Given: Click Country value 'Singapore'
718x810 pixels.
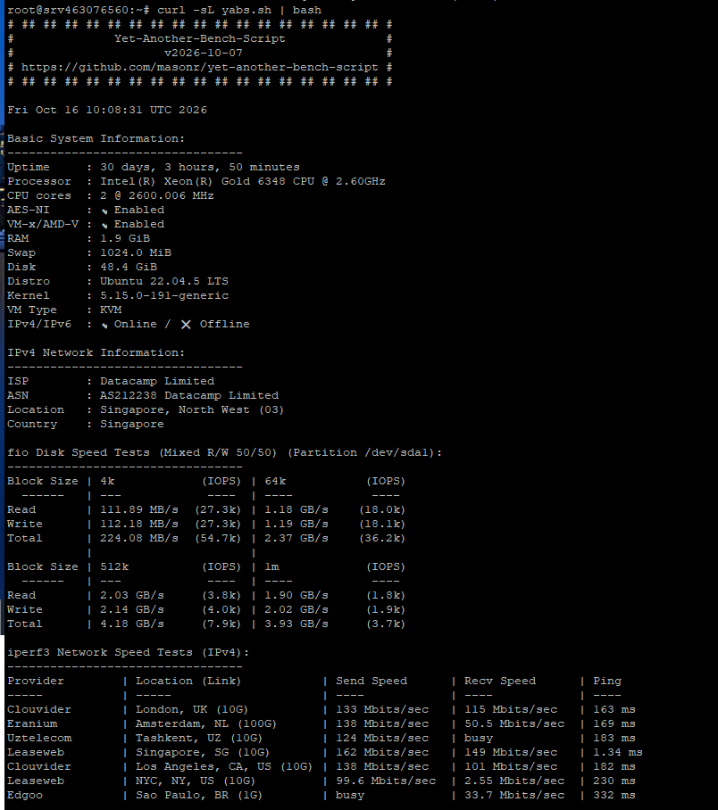Looking at the screenshot, I should (132, 424).
